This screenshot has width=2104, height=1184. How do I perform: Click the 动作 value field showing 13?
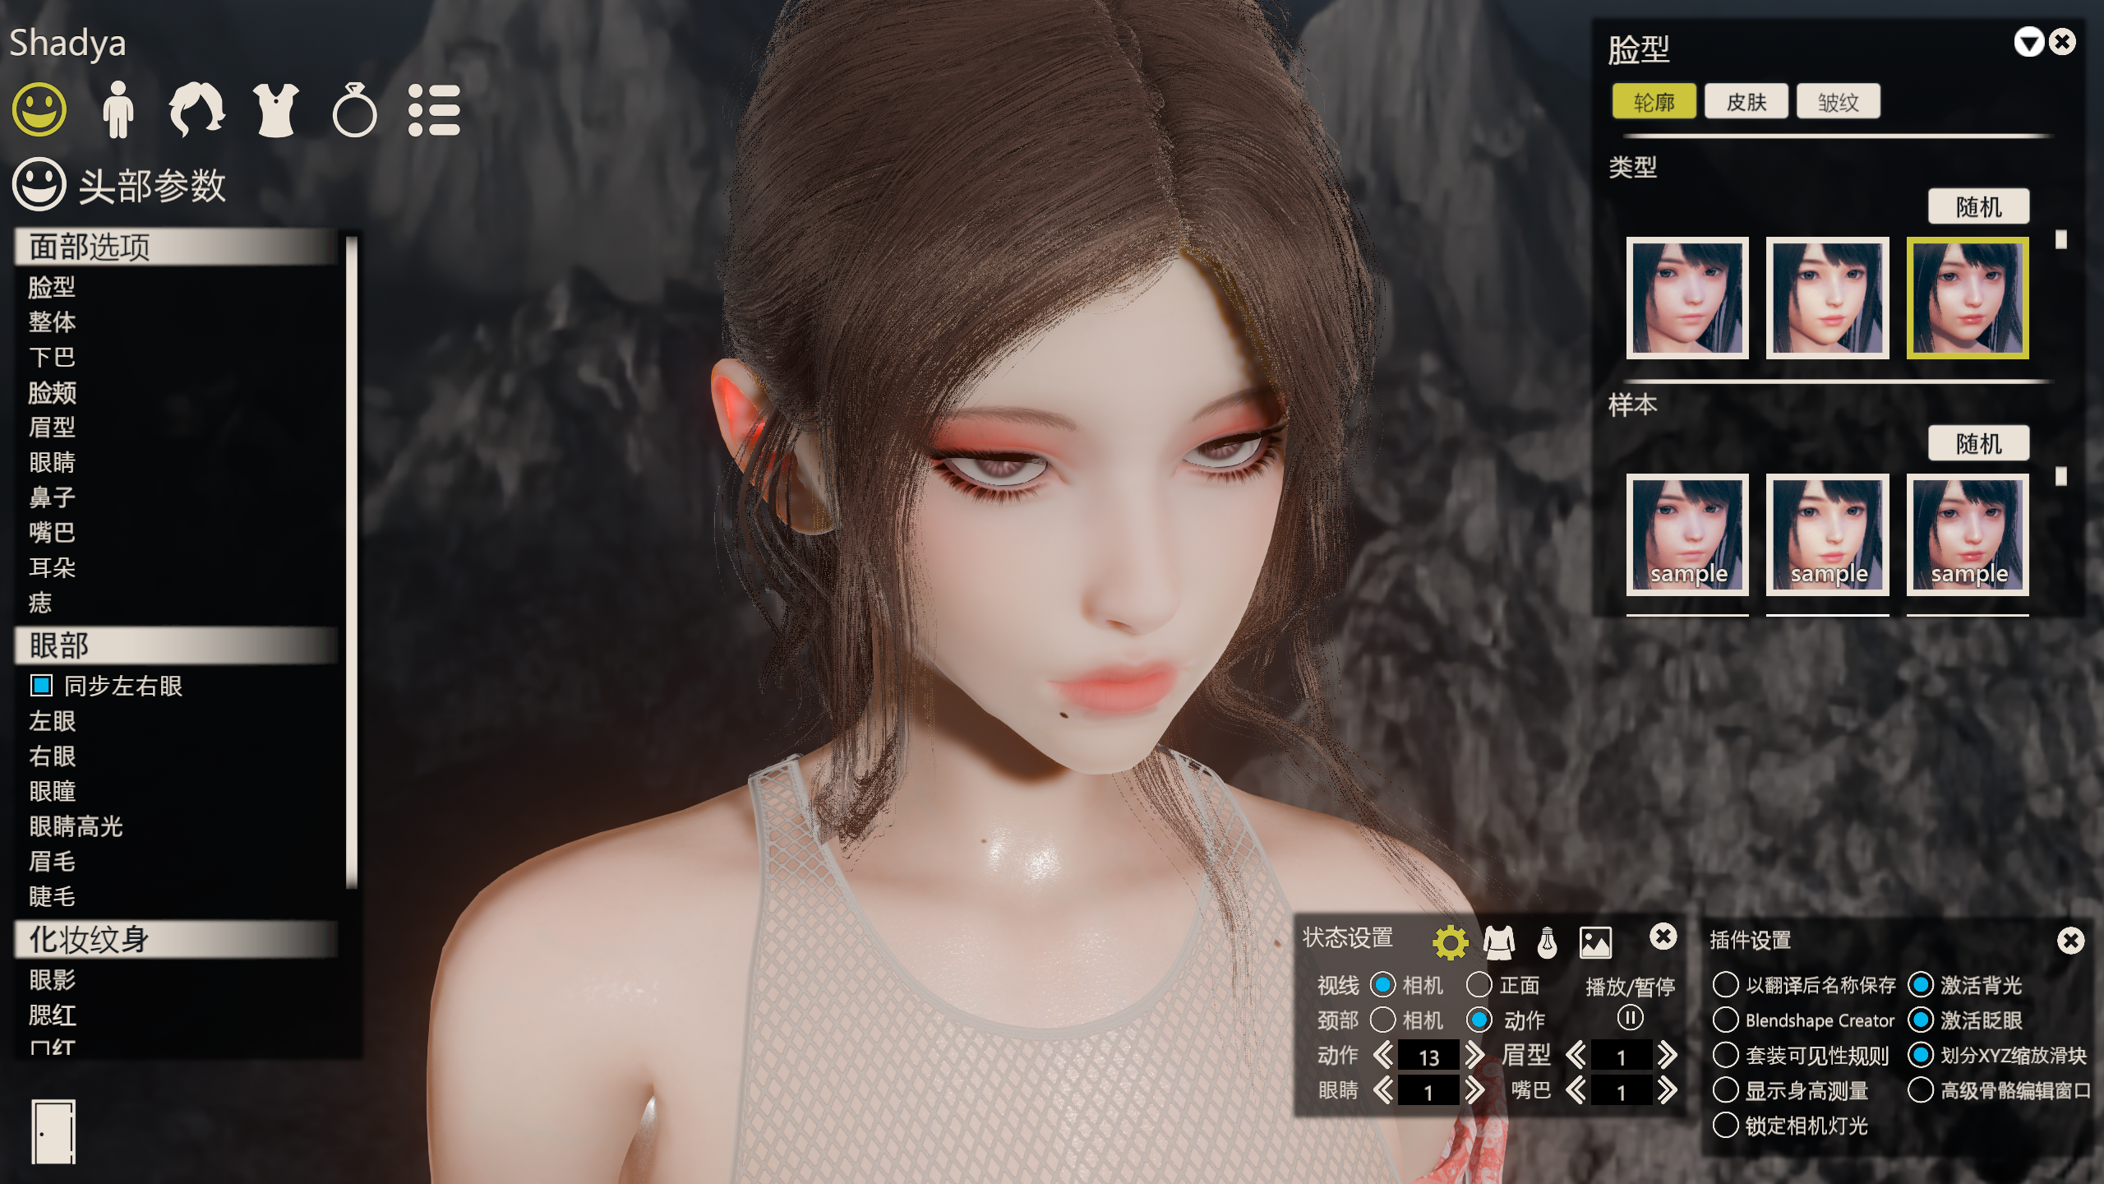1428,1056
